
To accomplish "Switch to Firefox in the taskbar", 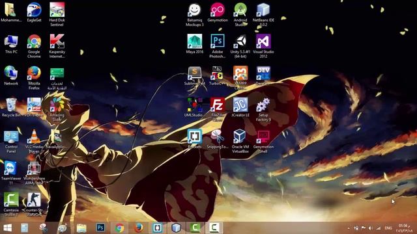I will tap(138, 228).
